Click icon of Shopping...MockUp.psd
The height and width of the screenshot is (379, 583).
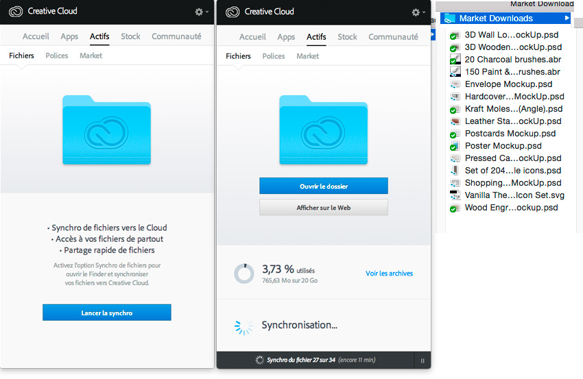455,183
